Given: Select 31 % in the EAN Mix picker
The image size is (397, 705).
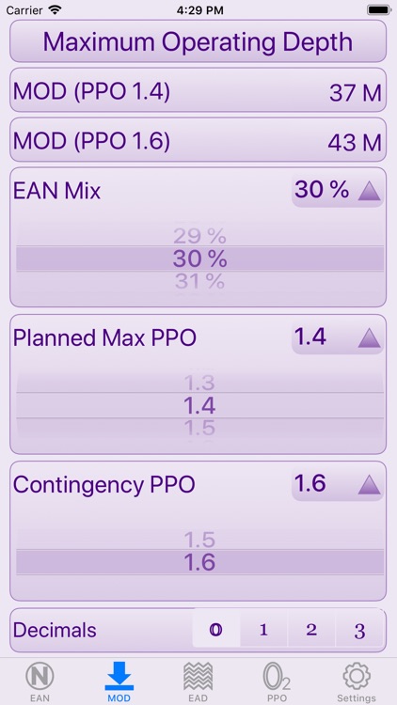Looking at the screenshot, I should (x=199, y=281).
